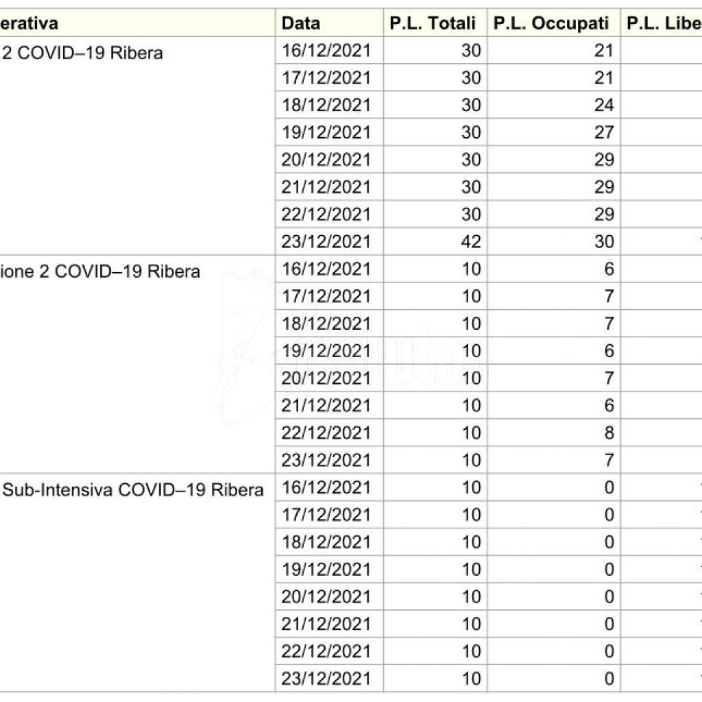Click 18/12/2021 in the Sub-Intensiva section
This screenshot has height=702, width=702.
pos(326,542)
